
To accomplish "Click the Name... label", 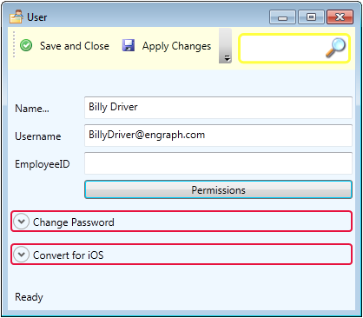I will tap(32, 109).
